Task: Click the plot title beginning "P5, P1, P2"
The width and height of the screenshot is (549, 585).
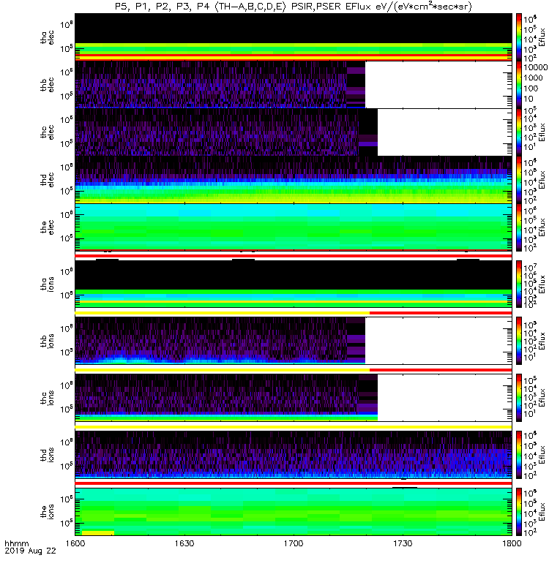Action: coord(294,7)
